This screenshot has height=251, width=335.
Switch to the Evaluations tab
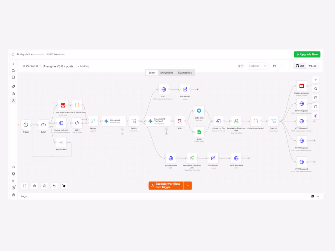point(185,73)
